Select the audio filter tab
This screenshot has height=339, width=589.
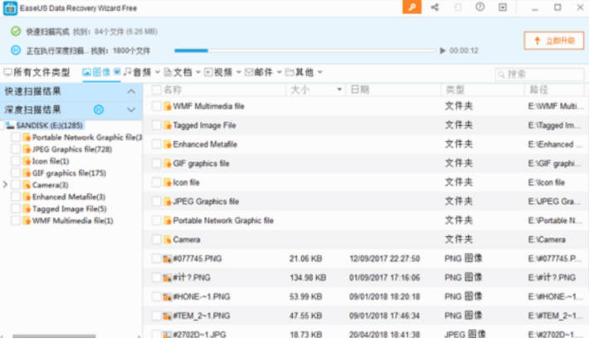point(138,72)
